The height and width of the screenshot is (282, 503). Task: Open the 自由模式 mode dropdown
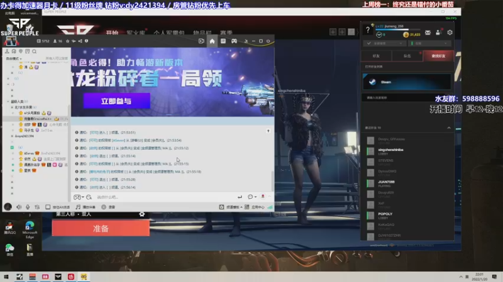coord(13,59)
